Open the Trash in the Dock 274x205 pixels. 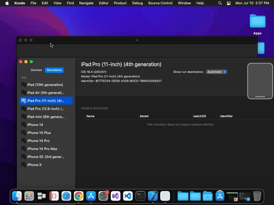257,196
